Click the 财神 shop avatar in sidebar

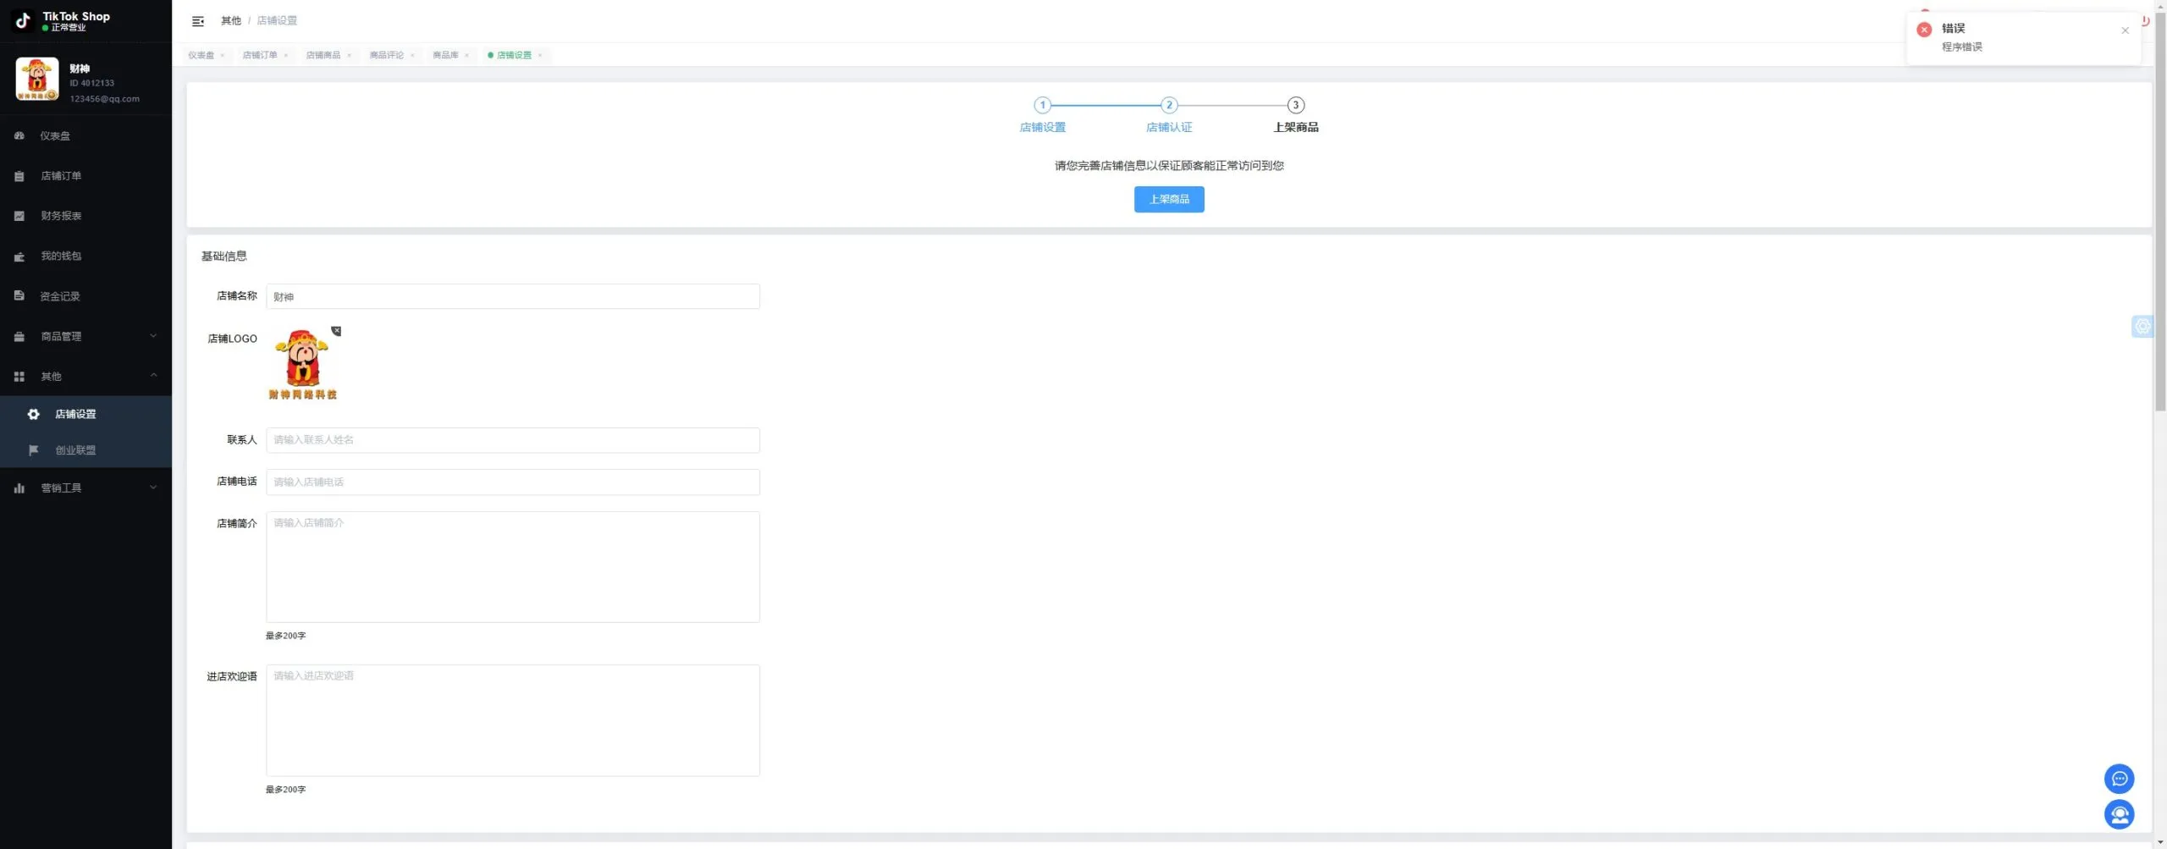point(36,80)
